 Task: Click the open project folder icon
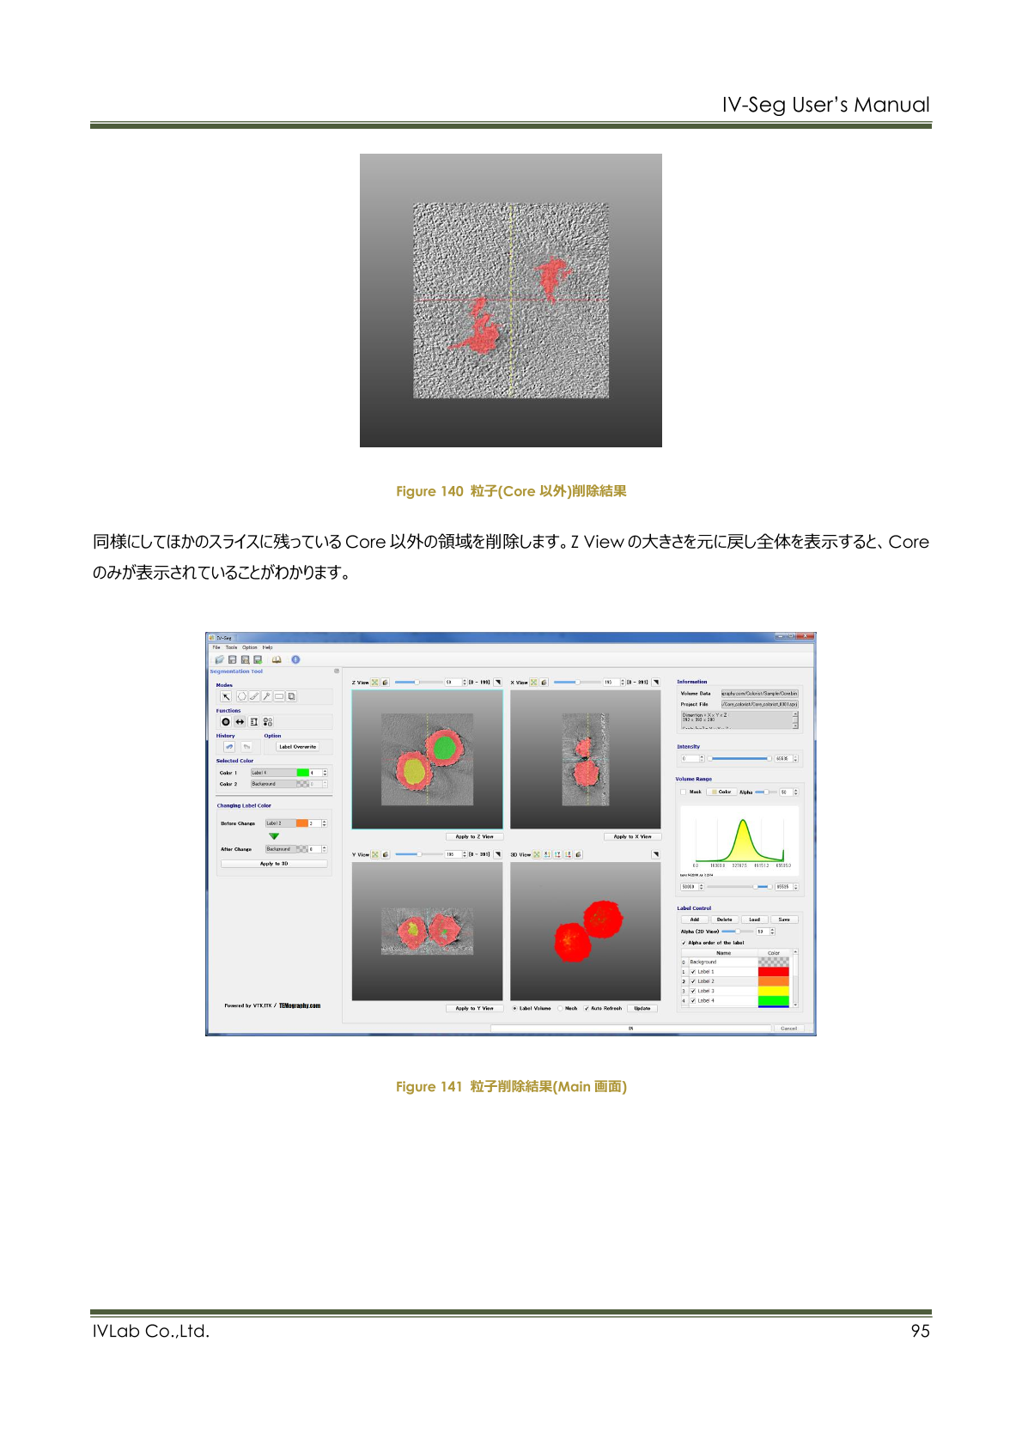click(x=220, y=659)
